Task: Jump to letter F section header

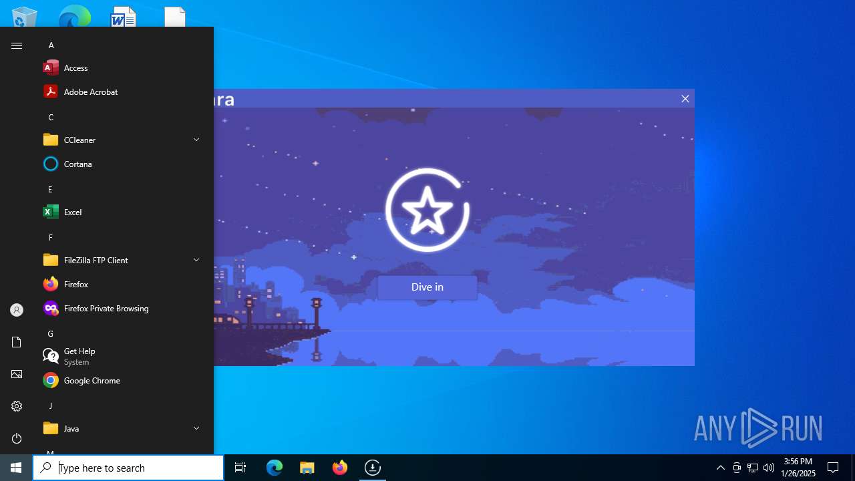Action: coord(50,238)
